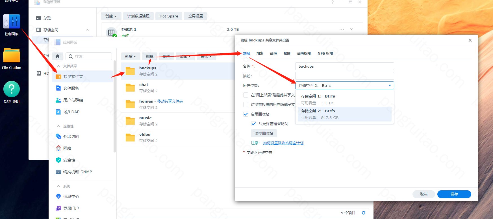Open the 新增 dropdown button
493x219 pixels.
(131, 56)
